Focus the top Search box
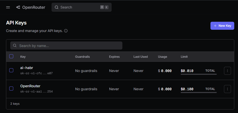The image size is (238, 113). [82, 7]
